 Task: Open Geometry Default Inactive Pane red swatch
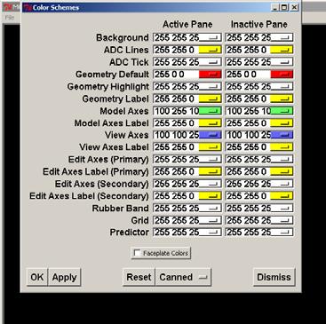(x=282, y=75)
